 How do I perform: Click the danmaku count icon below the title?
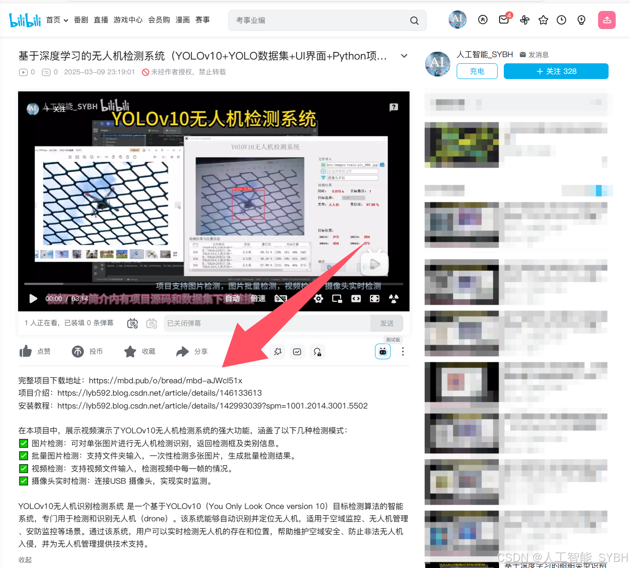46,72
